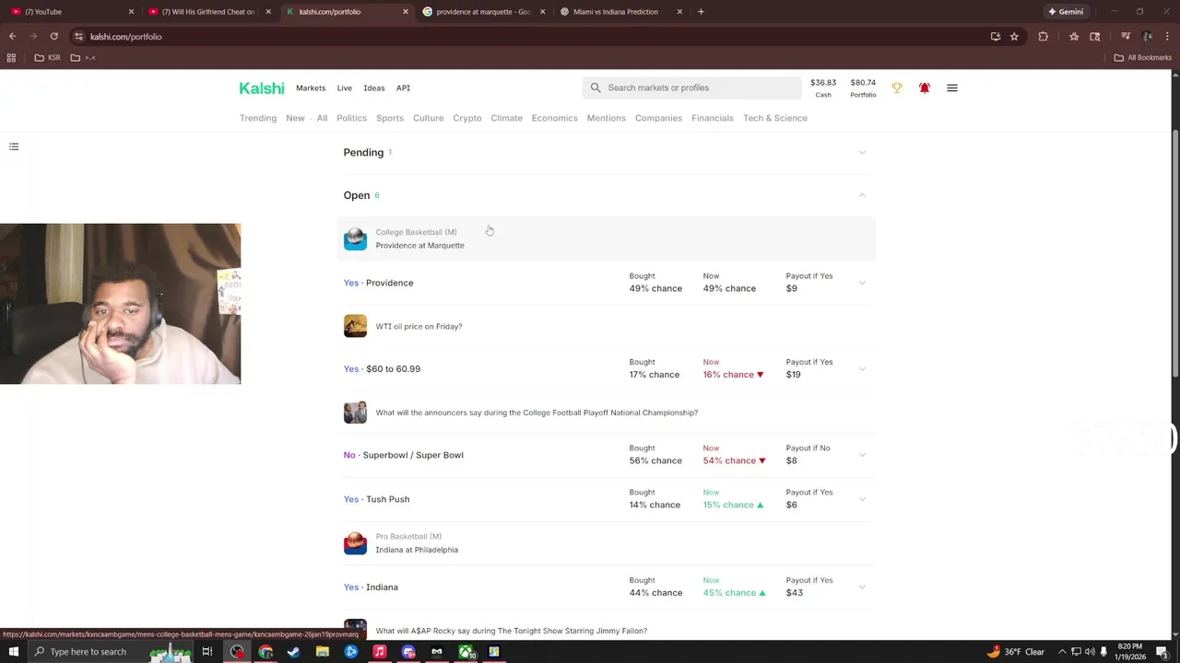Select the Sports category tab
The image size is (1180, 663).
(390, 118)
